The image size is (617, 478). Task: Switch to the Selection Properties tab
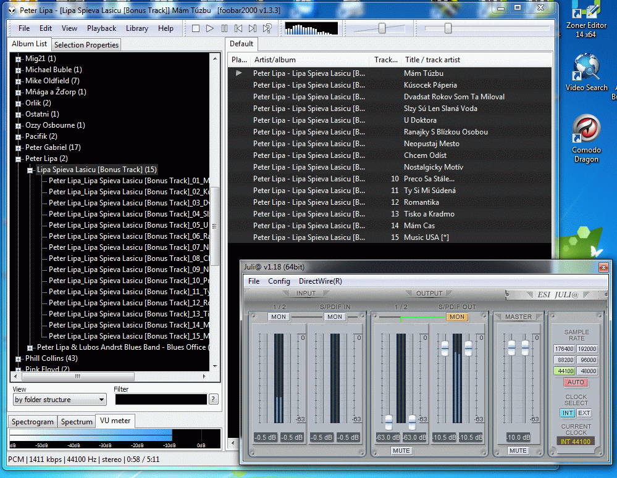[x=86, y=45]
